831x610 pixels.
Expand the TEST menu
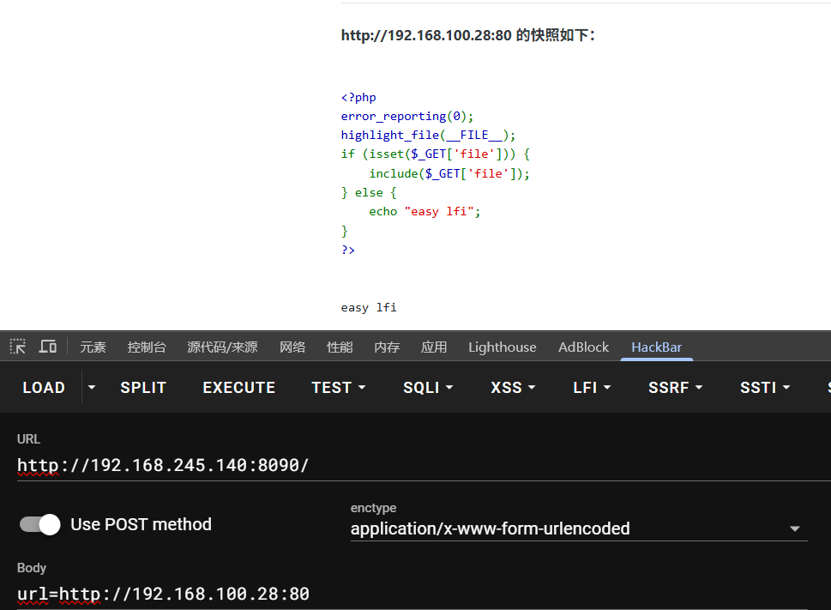click(x=339, y=388)
